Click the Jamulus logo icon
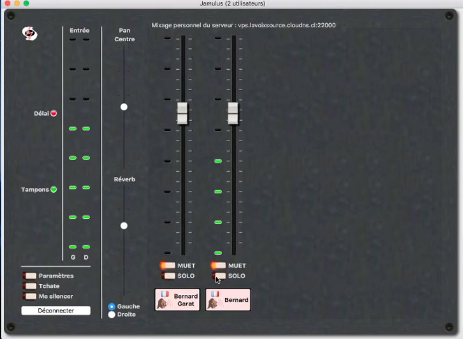Image resolution: width=463 pixels, height=339 pixels. click(x=30, y=33)
